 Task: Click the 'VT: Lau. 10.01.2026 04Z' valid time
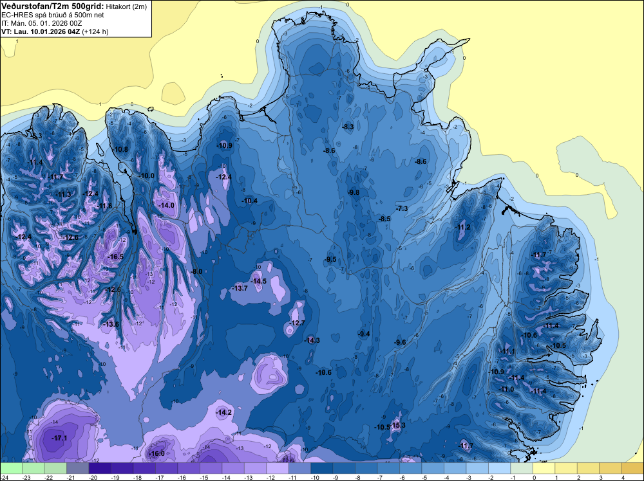tap(41, 32)
